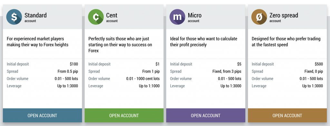
Task: Click the Micro description about calculating profit precisely
Action: pos(204,42)
